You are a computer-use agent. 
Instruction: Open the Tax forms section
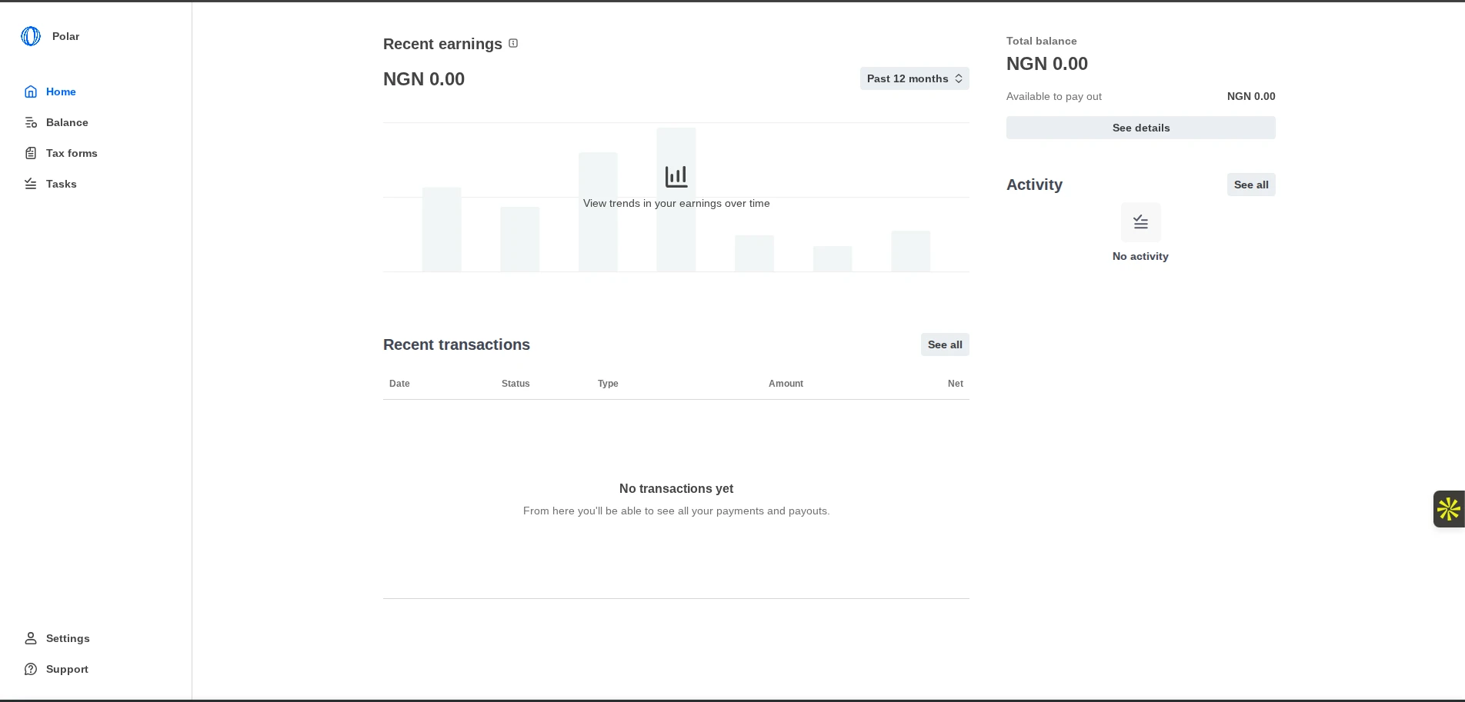(72, 153)
